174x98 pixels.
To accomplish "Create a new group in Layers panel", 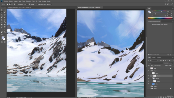I will (x=166, y=97).
